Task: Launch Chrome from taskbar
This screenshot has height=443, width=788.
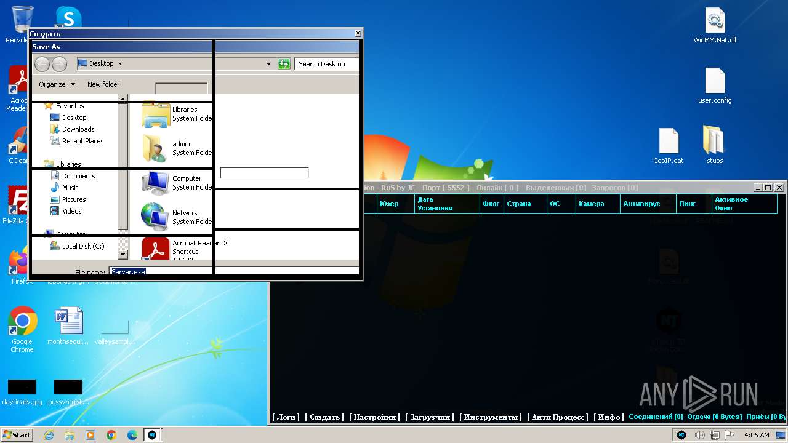Action: 111,435
